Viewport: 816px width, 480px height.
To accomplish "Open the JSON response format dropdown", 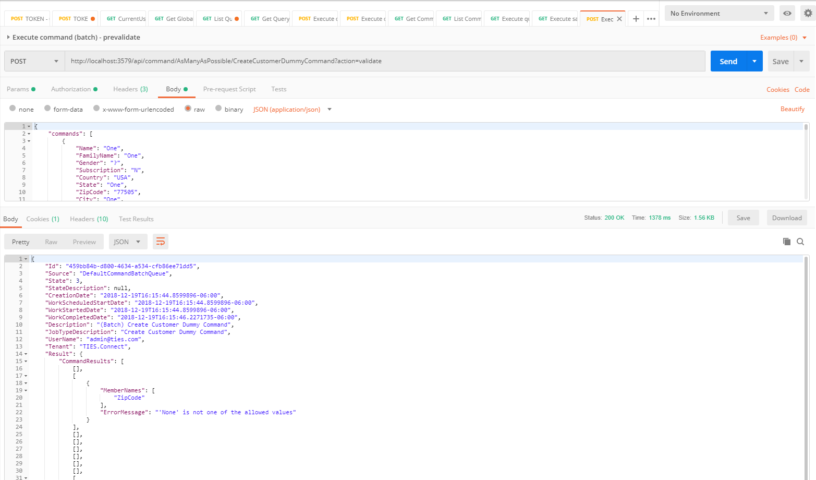I will (x=127, y=242).
